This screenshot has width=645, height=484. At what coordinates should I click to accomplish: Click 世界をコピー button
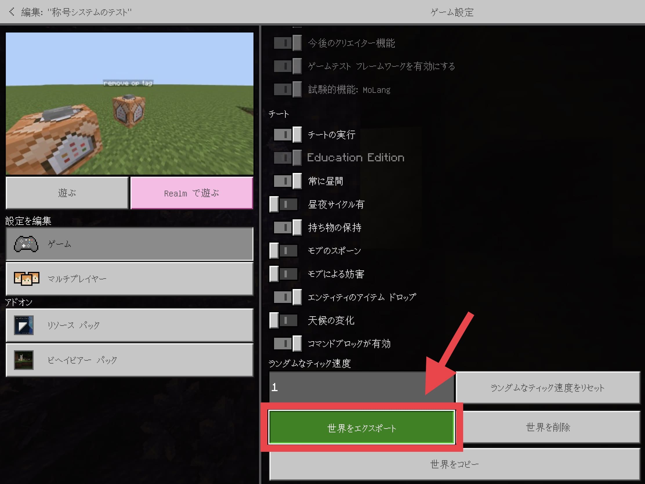[x=454, y=464]
